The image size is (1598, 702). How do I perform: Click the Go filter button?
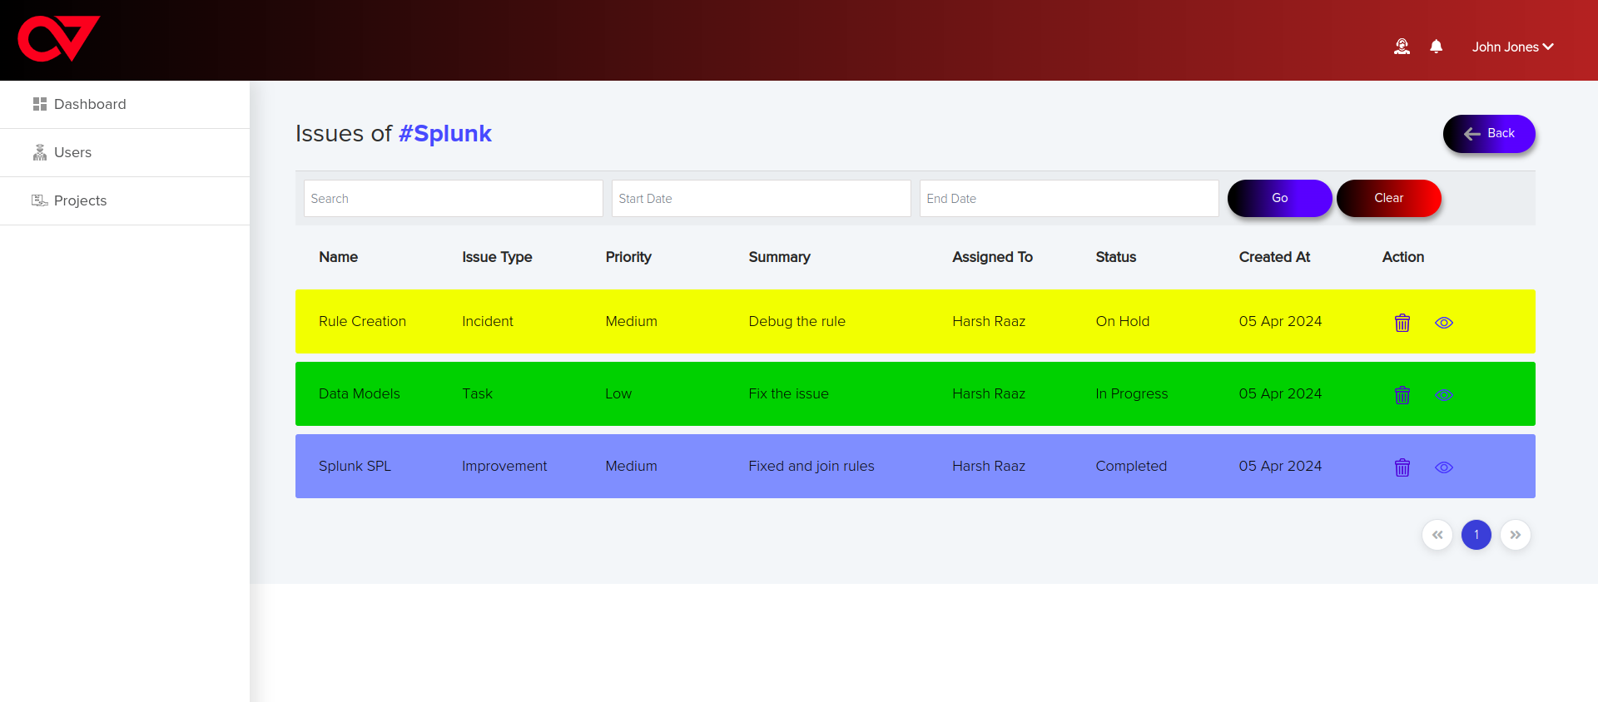pyautogui.click(x=1280, y=198)
